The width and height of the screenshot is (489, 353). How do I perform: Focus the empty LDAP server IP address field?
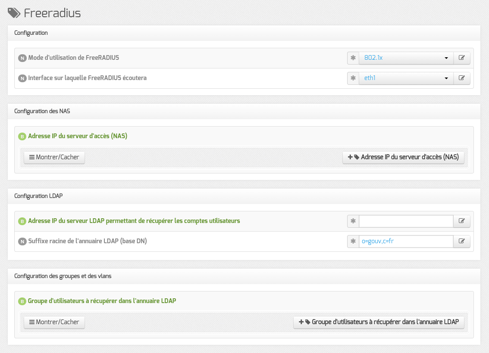pyautogui.click(x=406, y=221)
